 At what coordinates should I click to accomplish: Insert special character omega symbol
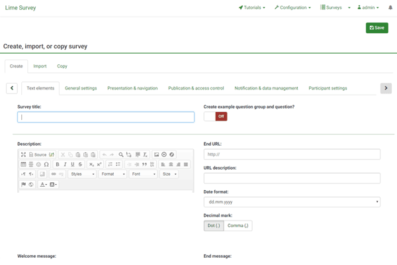coord(46,164)
